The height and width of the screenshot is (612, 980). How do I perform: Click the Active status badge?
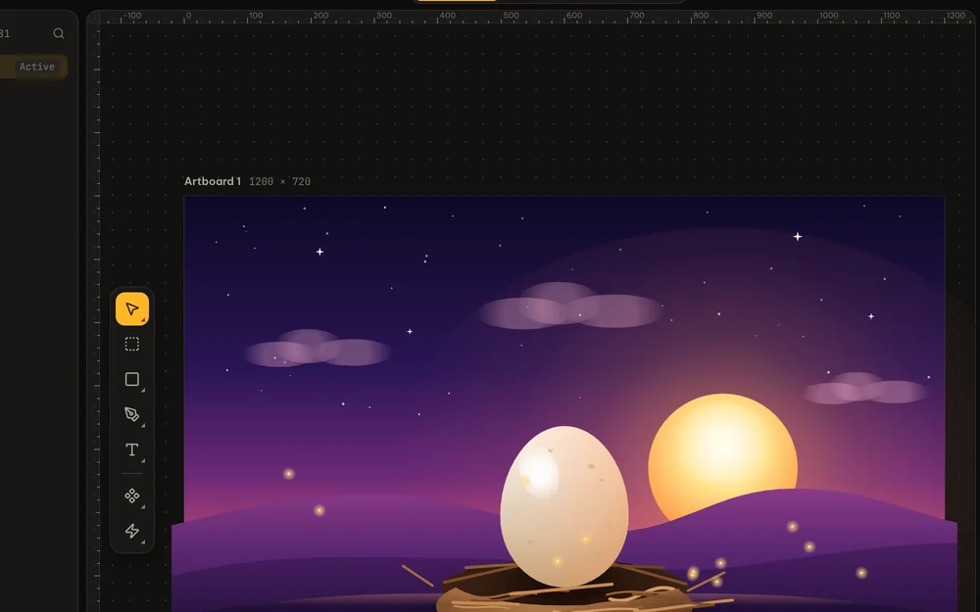coord(37,67)
